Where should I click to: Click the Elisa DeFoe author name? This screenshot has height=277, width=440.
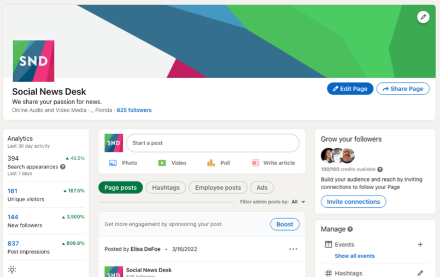click(145, 249)
